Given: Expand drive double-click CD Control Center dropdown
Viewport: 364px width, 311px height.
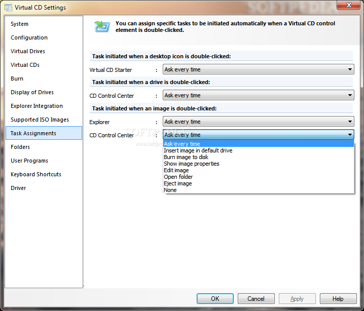Looking at the screenshot, I should point(259,95).
